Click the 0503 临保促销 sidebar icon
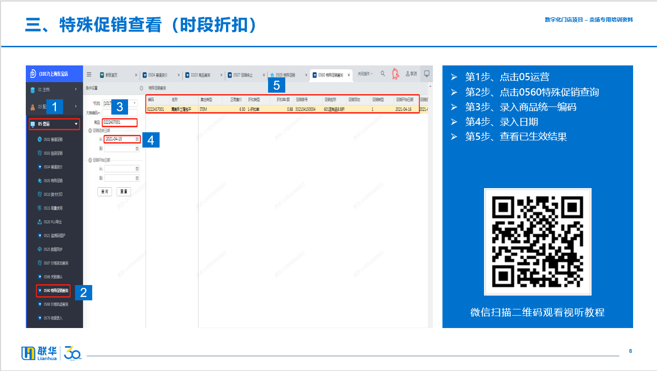 40,153
